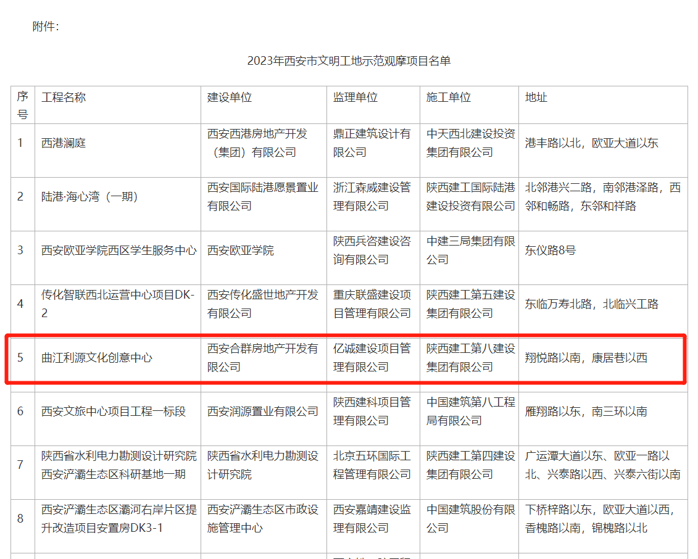Screen dimensions: 698x559
Task: Click the document title 2023年西安市文明工地示范观摩项目名单
Action: pyautogui.click(x=349, y=60)
